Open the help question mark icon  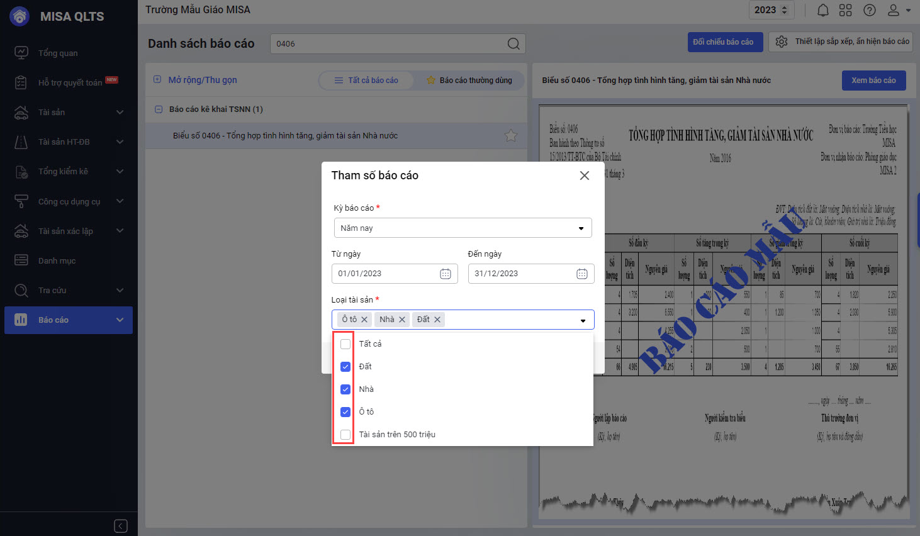tap(870, 10)
